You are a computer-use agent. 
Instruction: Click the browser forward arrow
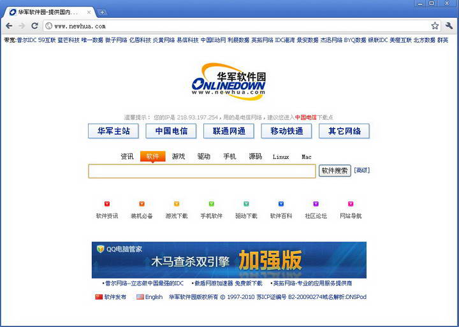click(22, 25)
